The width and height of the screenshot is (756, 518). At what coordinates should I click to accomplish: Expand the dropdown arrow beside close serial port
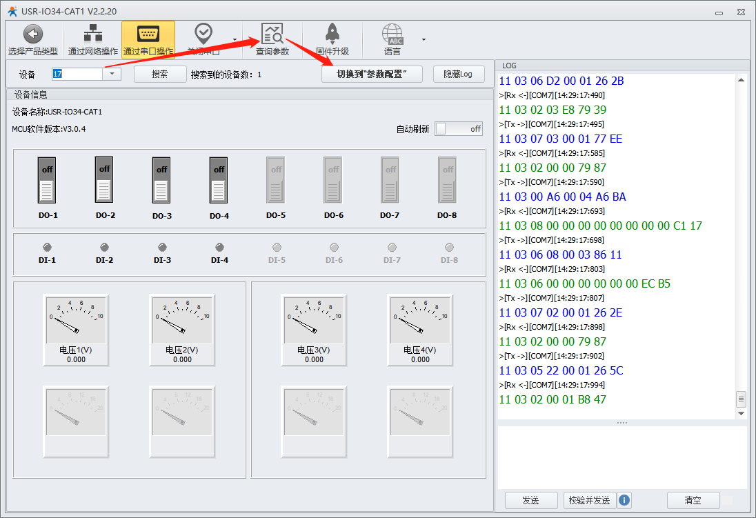click(x=235, y=39)
